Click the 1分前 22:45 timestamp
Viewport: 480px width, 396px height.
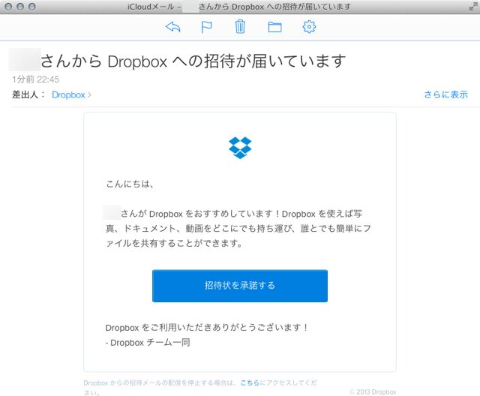click(x=35, y=79)
